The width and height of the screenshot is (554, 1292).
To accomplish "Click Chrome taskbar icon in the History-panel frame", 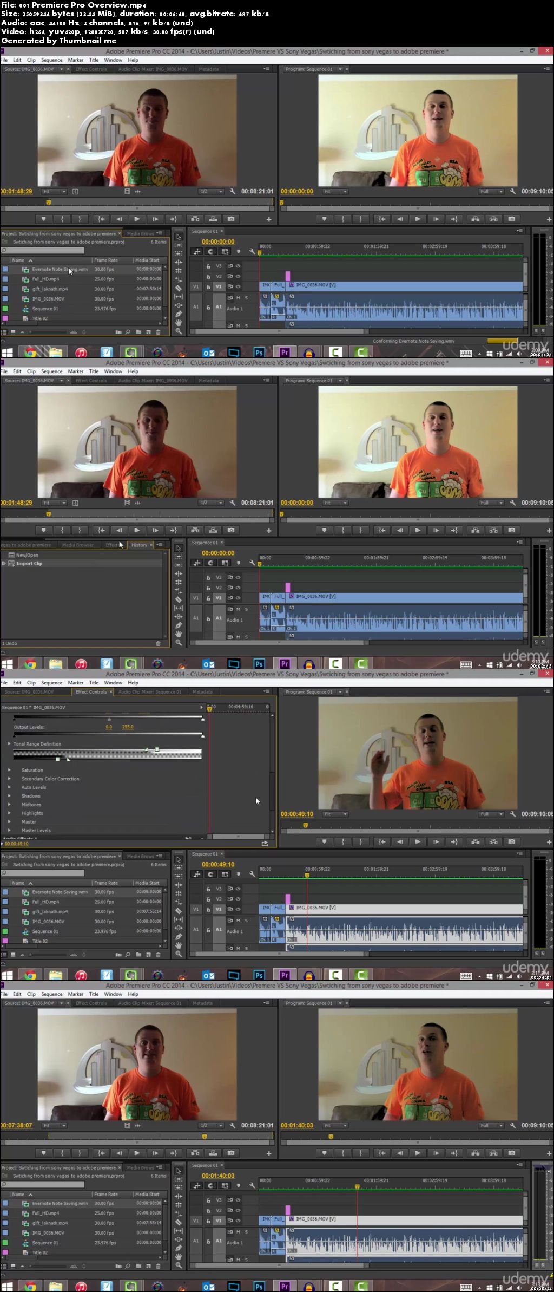I will (30, 664).
